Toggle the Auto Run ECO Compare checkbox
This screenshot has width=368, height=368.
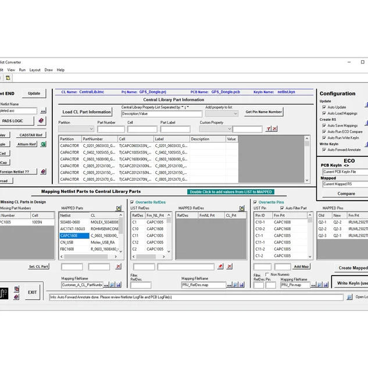click(324, 131)
